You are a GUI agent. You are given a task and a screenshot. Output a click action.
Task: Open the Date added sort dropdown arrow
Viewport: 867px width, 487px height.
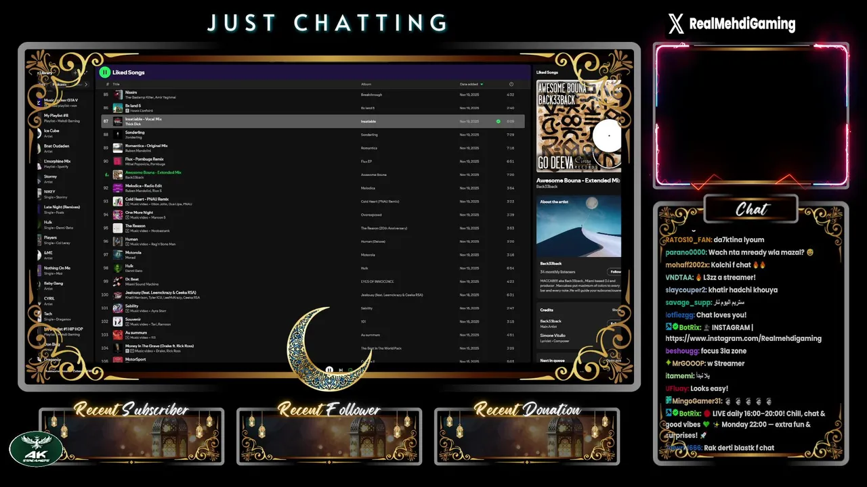click(x=482, y=84)
